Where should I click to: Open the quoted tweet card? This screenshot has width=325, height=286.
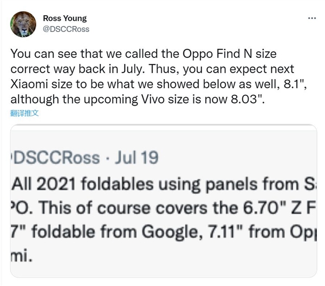point(162,206)
